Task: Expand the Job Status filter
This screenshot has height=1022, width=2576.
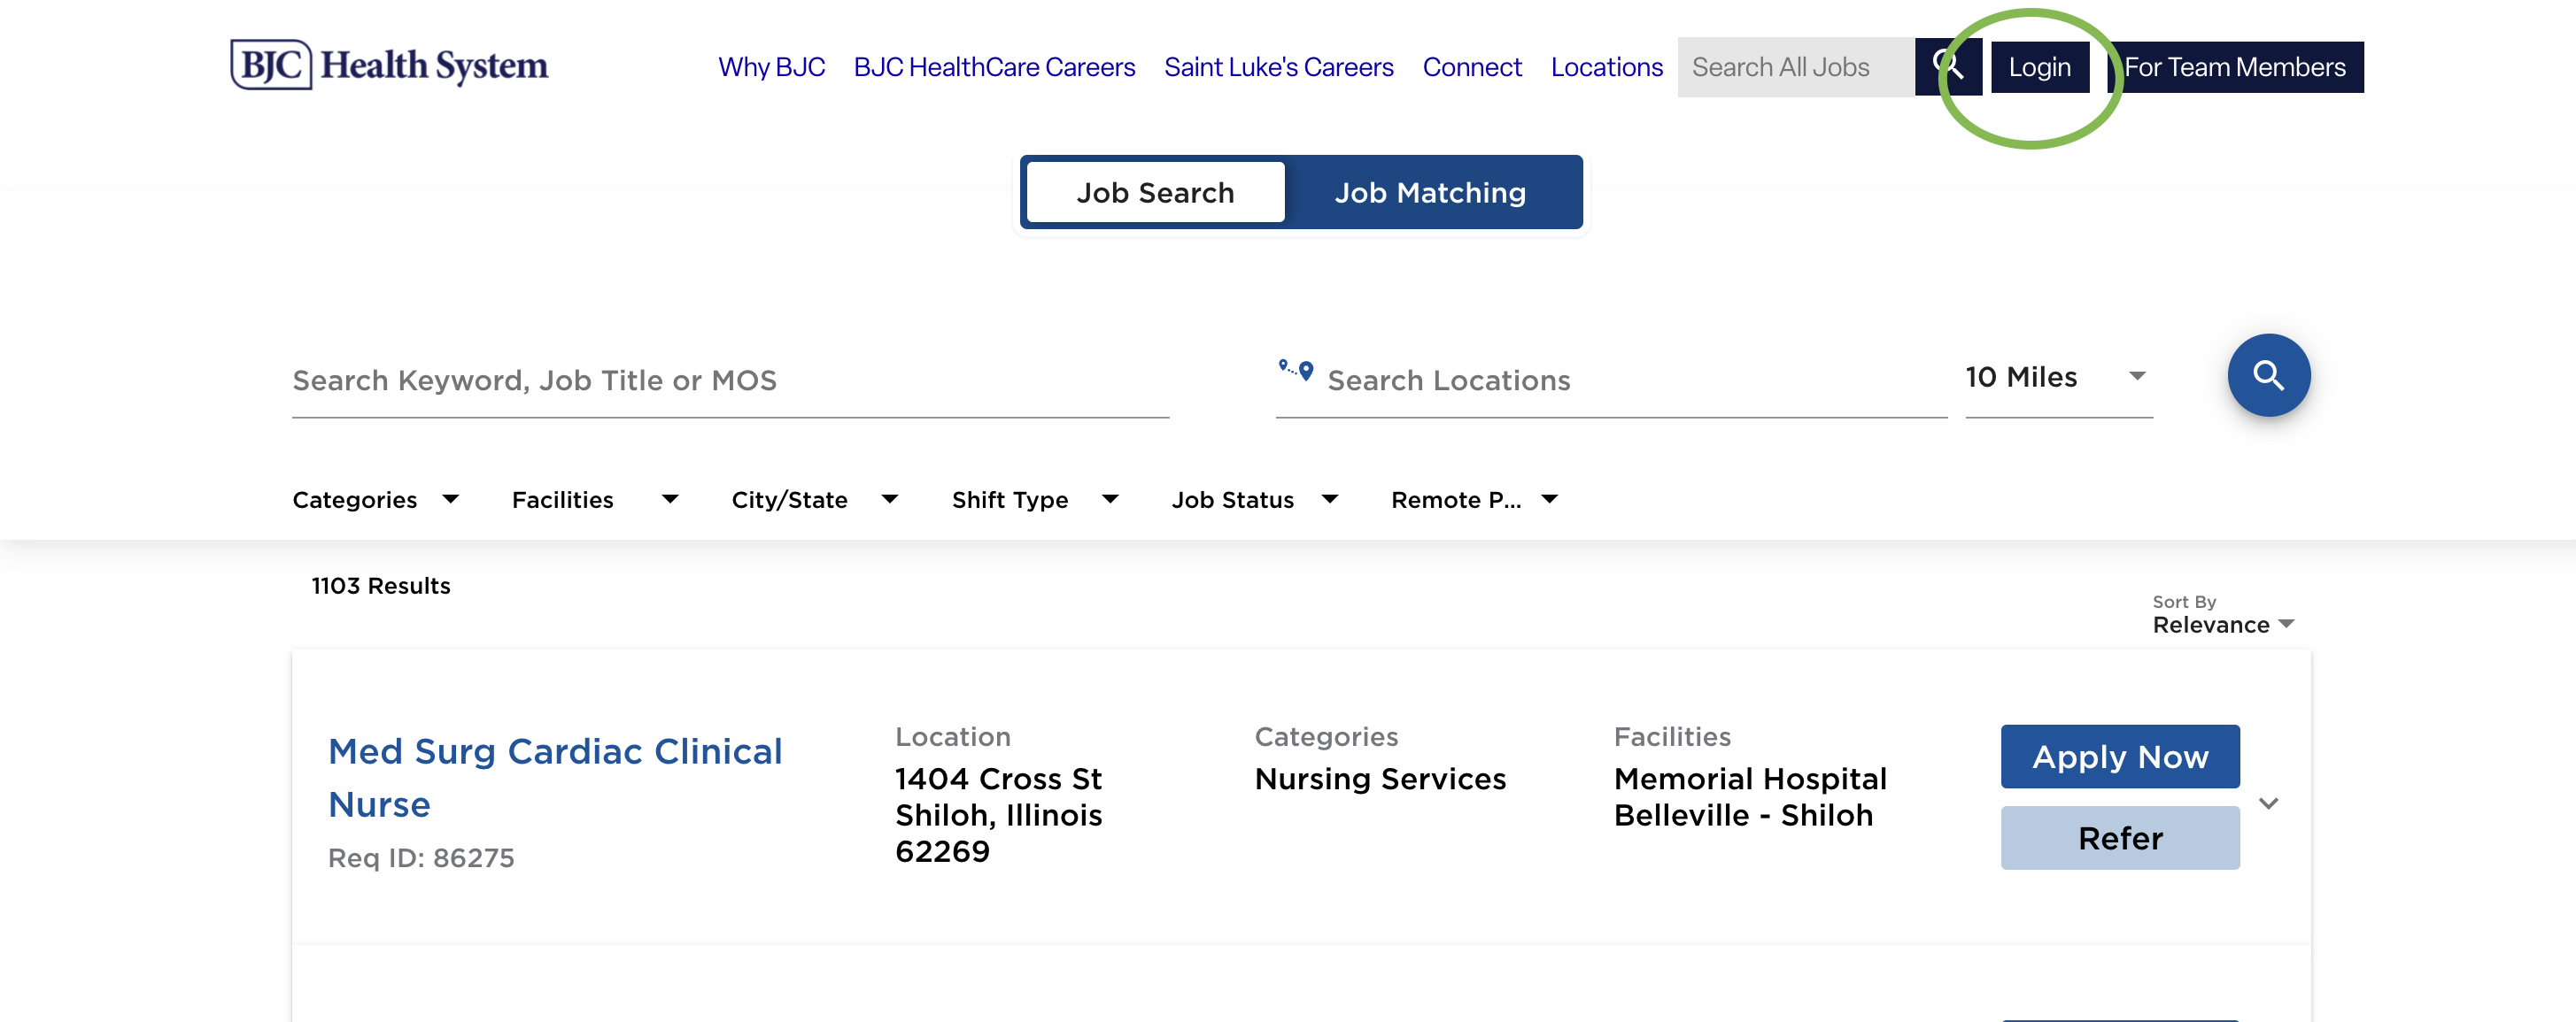Action: point(1254,500)
